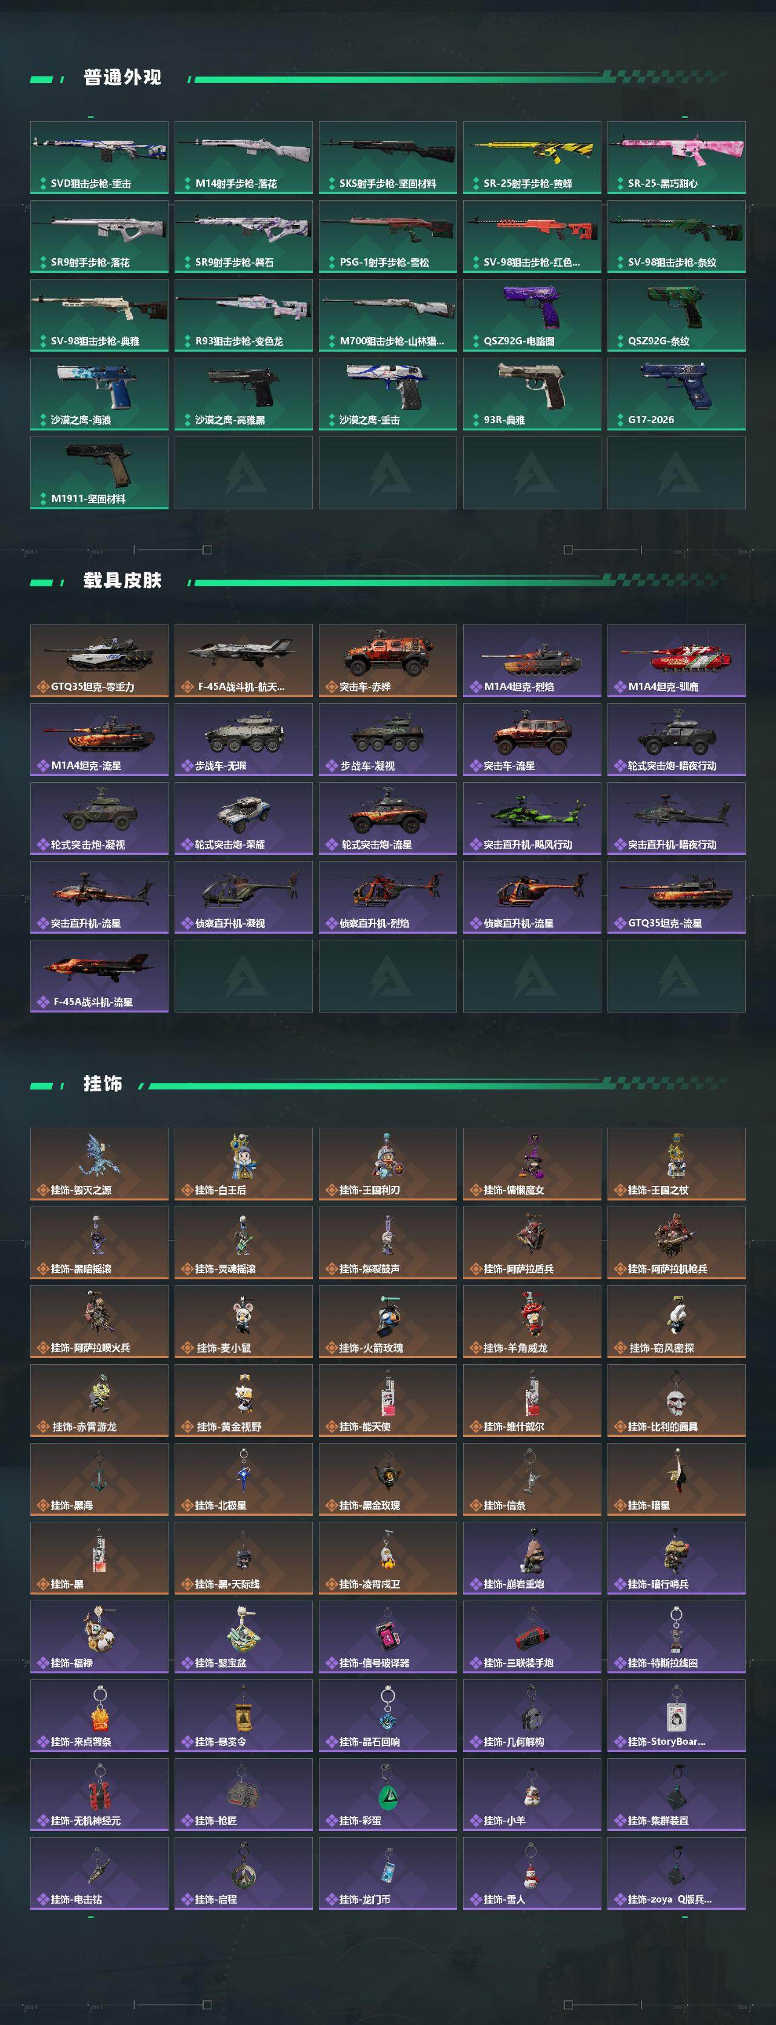Click the 挂饰-StoryBoar... ID card charm
This screenshot has height=2025, width=776.
click(676, 1715)
